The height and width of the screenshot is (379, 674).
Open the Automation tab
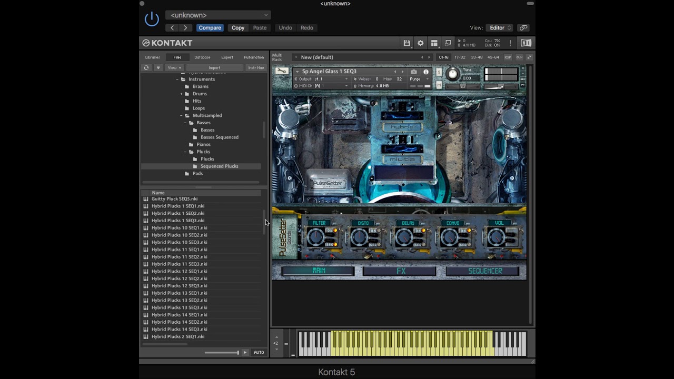point(254,57)
